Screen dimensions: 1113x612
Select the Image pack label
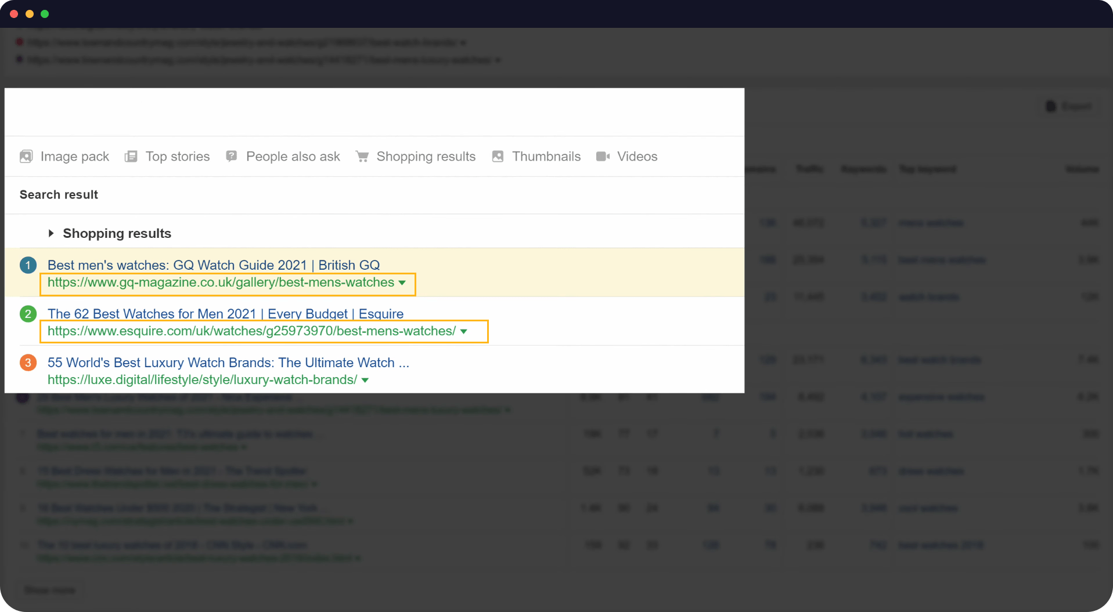75,157
